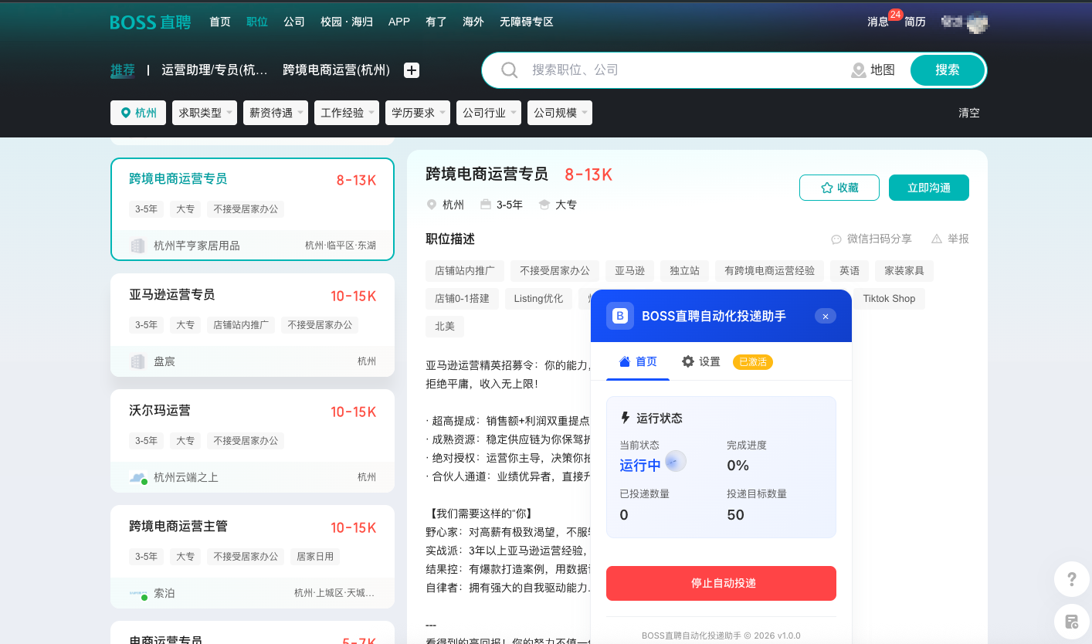Clear filters using 清空 link
This screenshot has height=644, width=1092.
click(968, 112)
